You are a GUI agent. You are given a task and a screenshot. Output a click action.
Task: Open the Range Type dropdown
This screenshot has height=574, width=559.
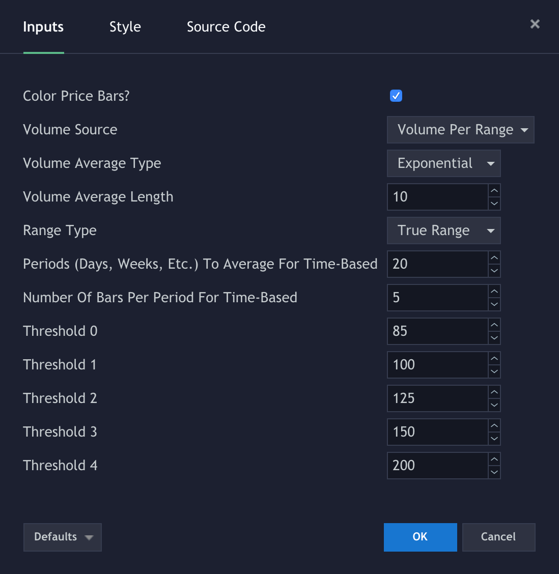[443, 231]
